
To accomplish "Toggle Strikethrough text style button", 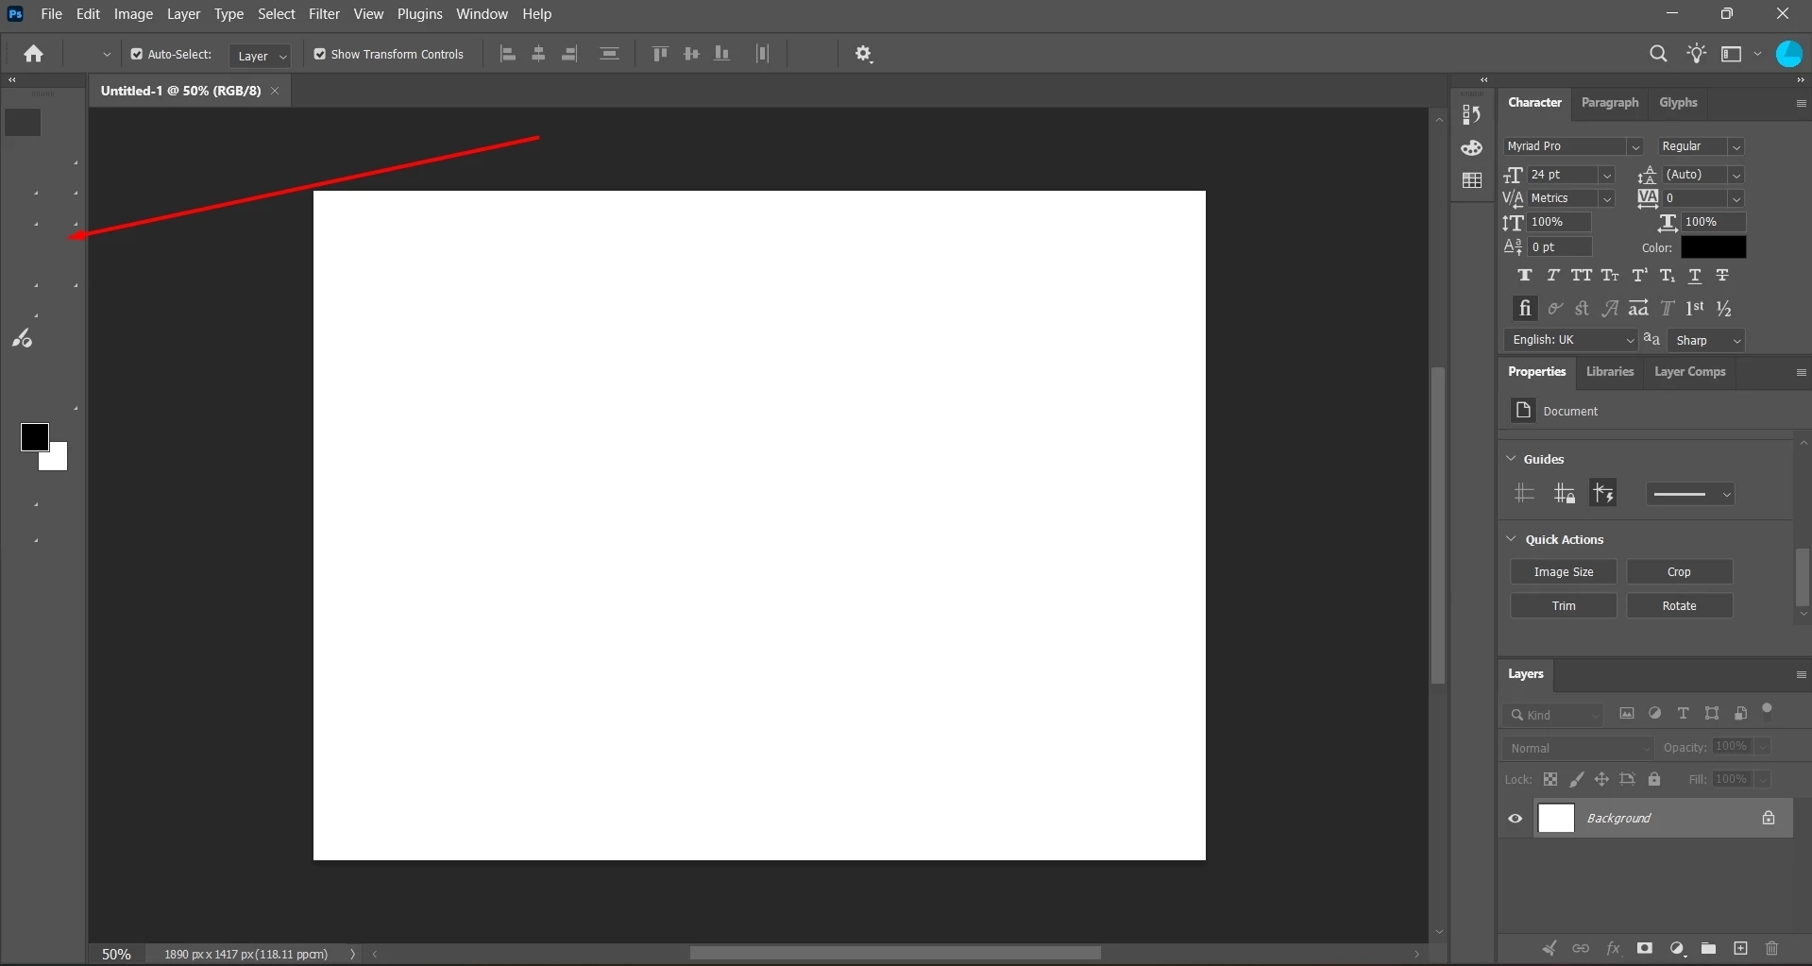I will tap(1723, 276).
